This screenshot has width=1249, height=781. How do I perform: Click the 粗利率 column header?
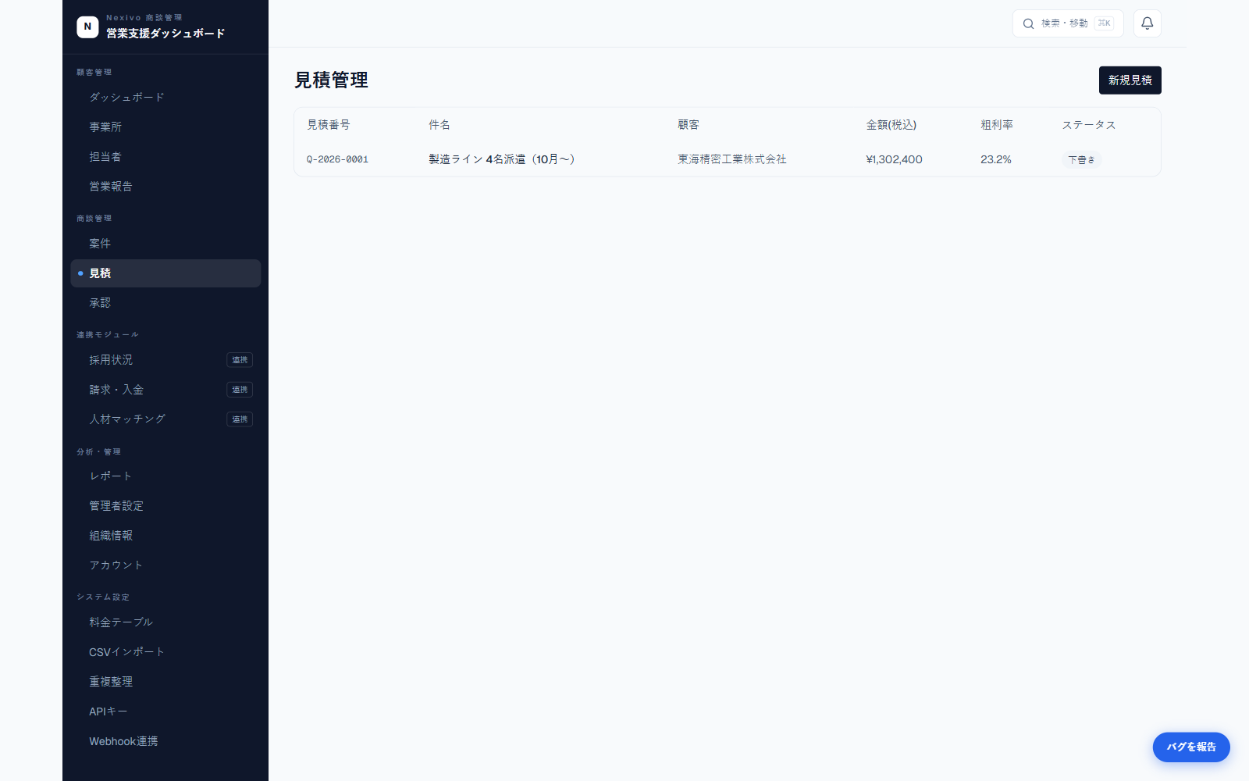(x=997, y=125)
